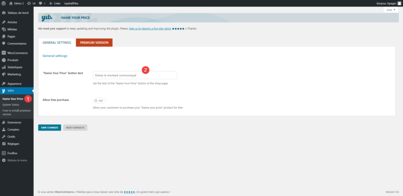The width and height of the screenshot is (403, 196).
Task: Click the Commentaires bubble icon in sidebar
Action: coord(4,44)
